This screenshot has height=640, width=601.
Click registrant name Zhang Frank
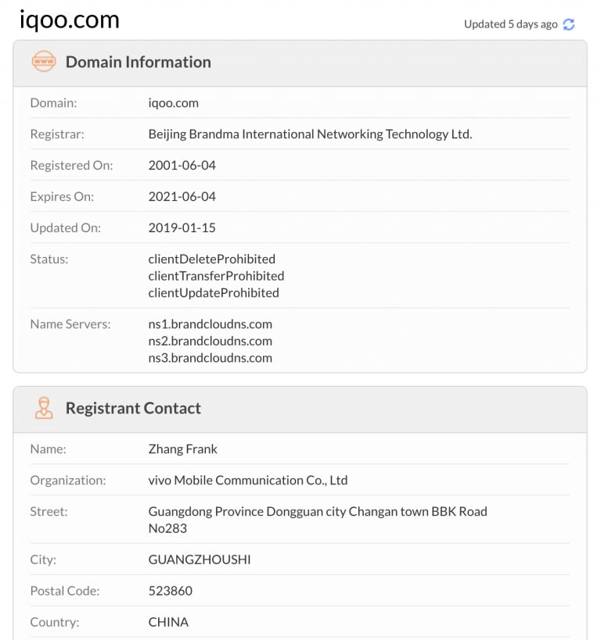(183, 449)
